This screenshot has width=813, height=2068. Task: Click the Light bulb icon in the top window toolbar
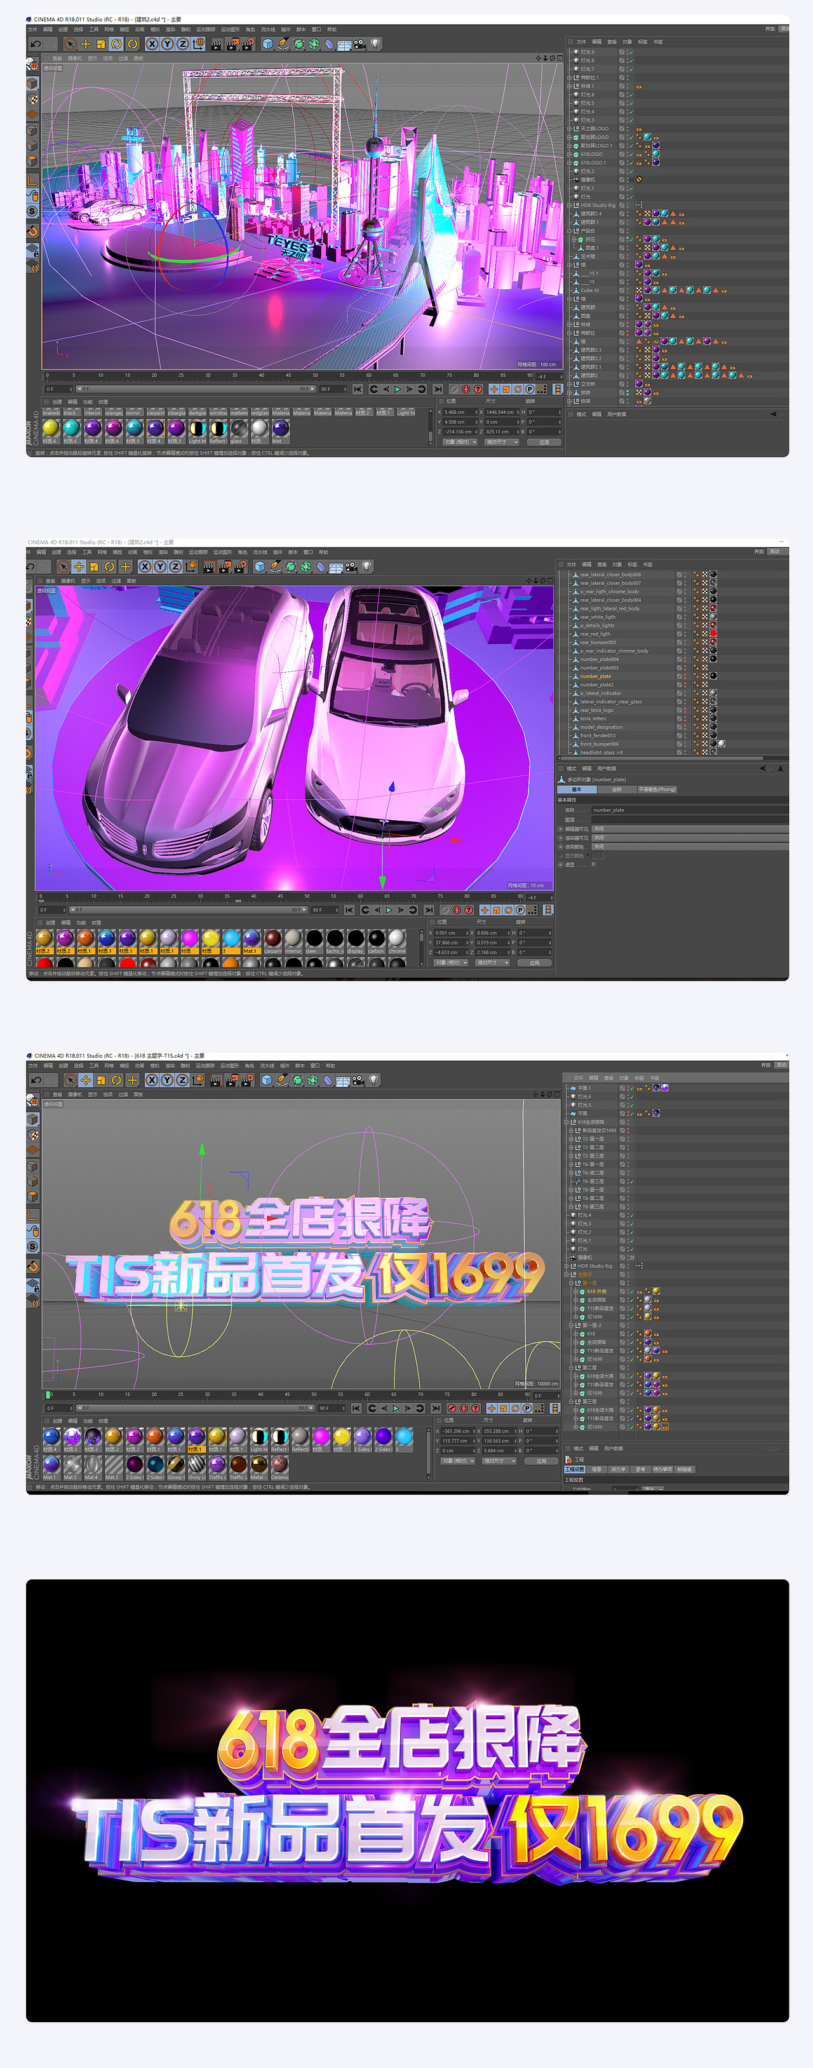(x=375, y=44)
